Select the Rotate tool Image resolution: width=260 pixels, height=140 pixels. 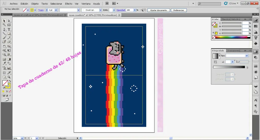tap(4, 46)
